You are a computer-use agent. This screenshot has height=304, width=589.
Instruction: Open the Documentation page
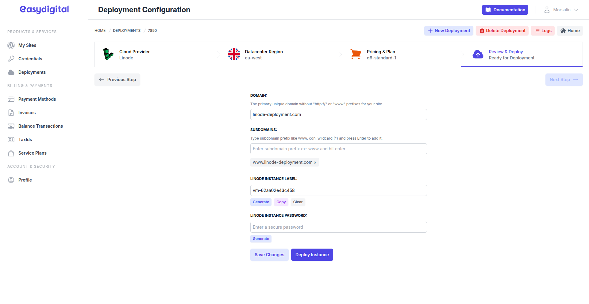tap(505, 9)
